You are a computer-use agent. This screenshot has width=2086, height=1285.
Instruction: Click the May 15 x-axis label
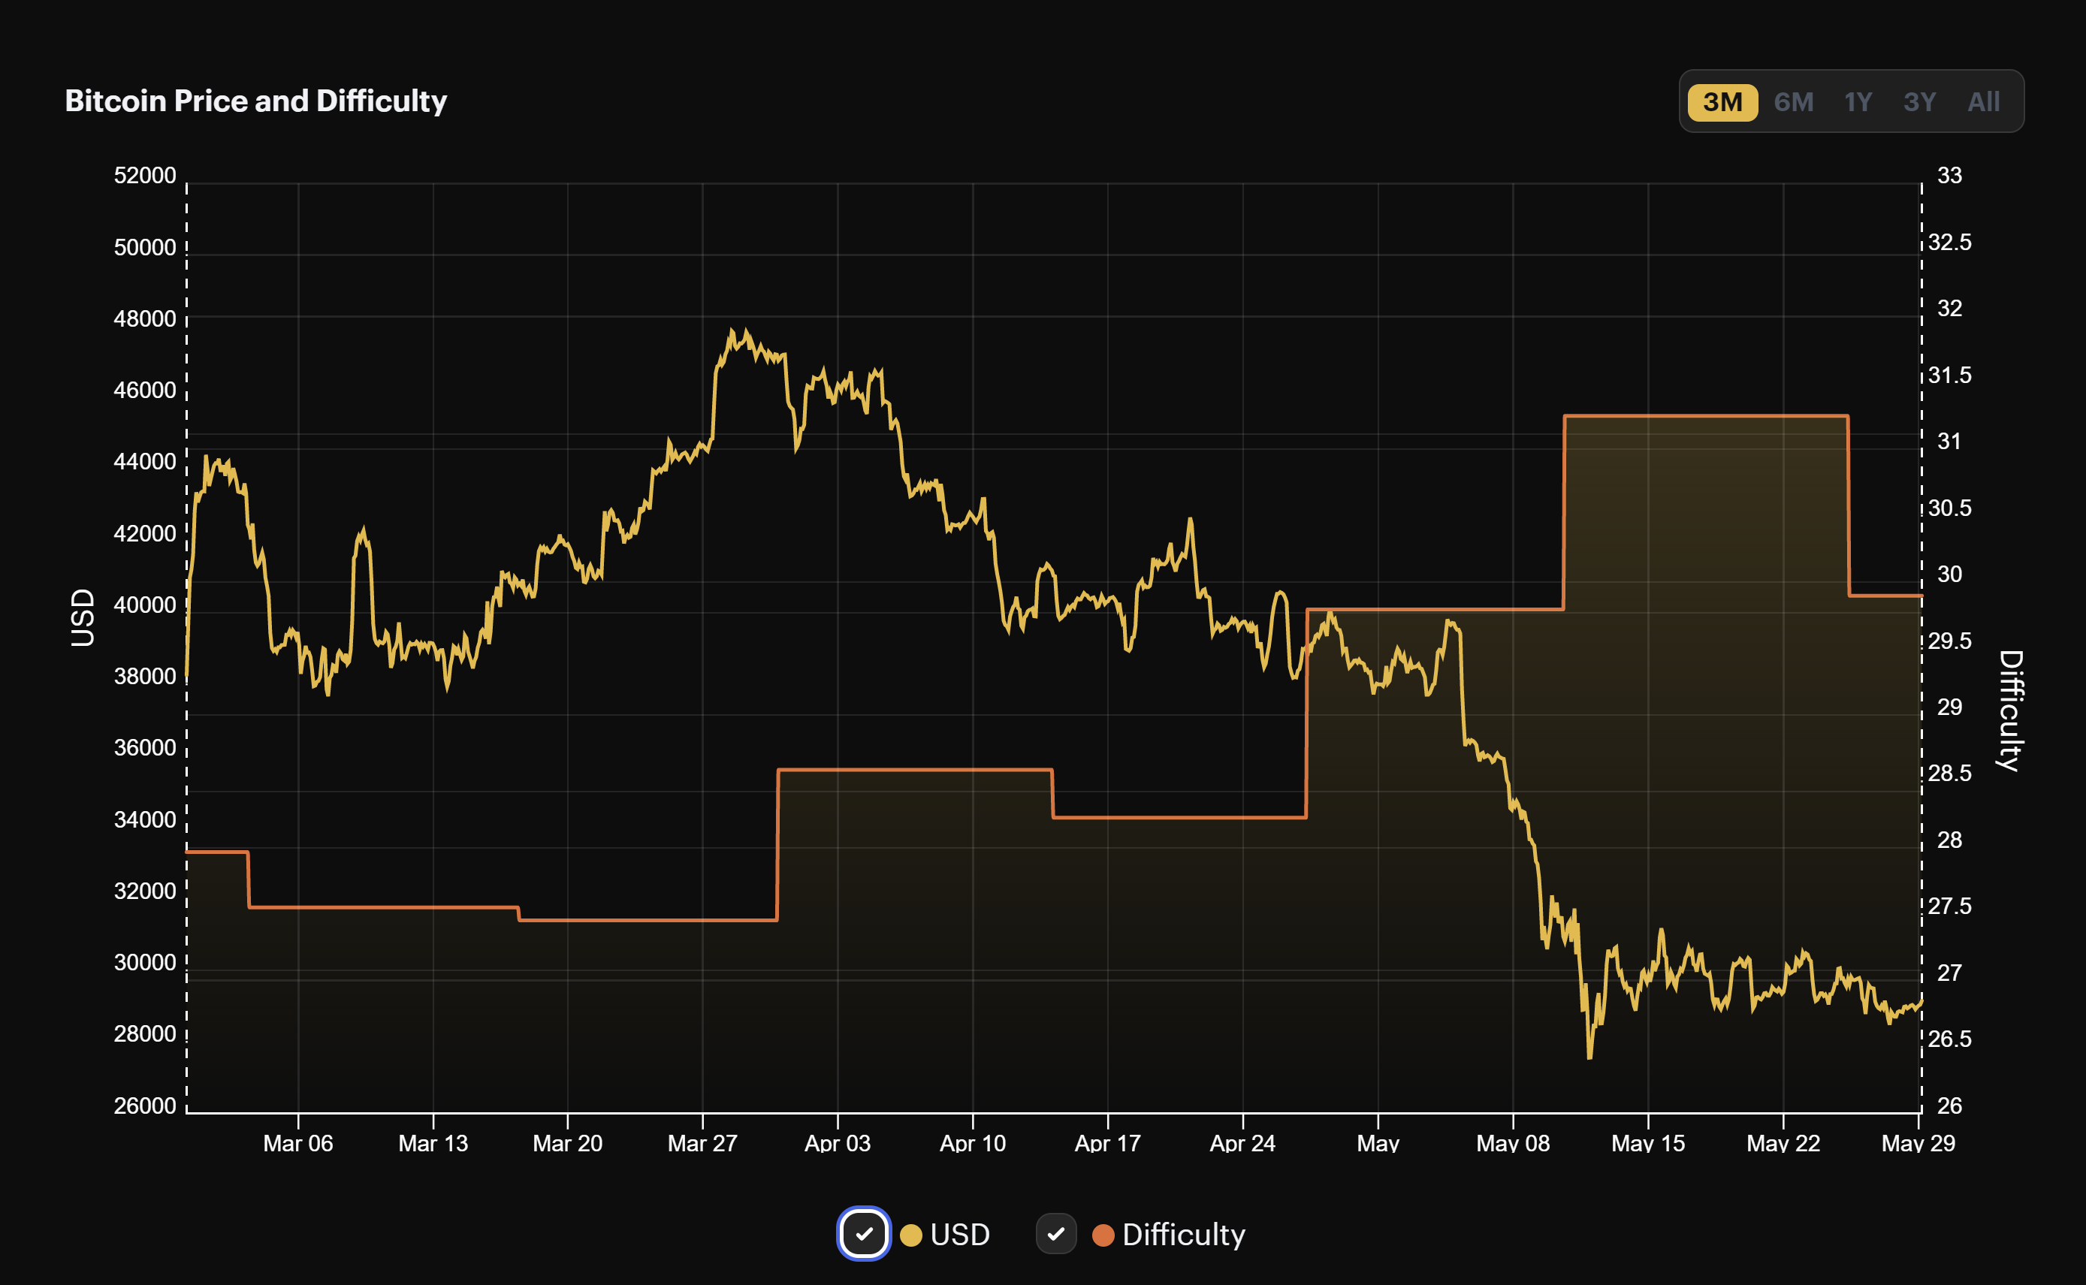coord(1648,1143)
